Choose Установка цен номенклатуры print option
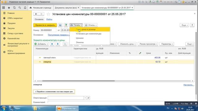 [90, 34]
